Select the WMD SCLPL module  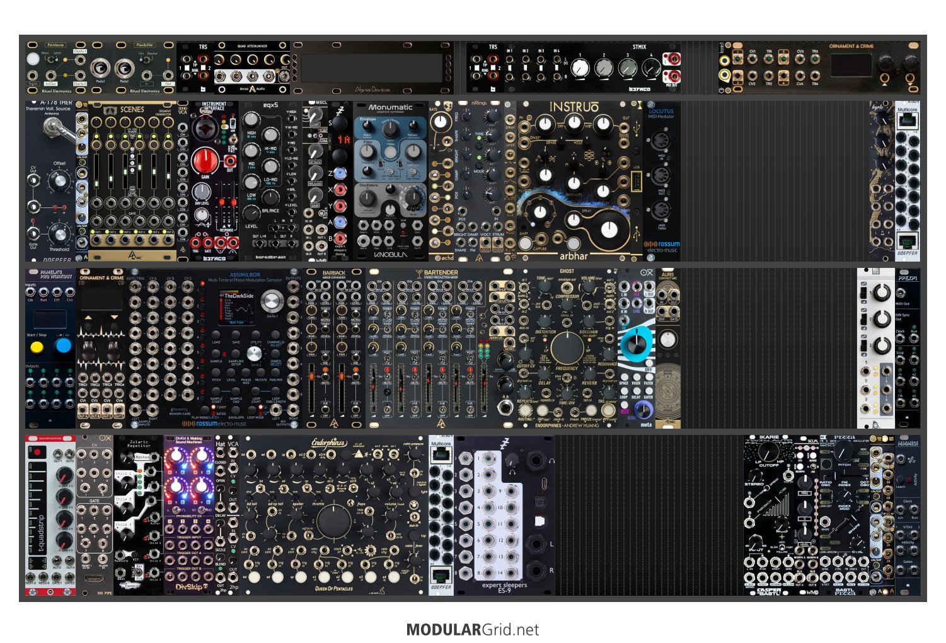coord(807,514)
